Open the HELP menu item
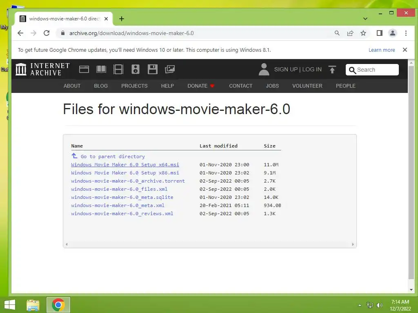This screenshot has height=313, width=418. coord(167,86)
